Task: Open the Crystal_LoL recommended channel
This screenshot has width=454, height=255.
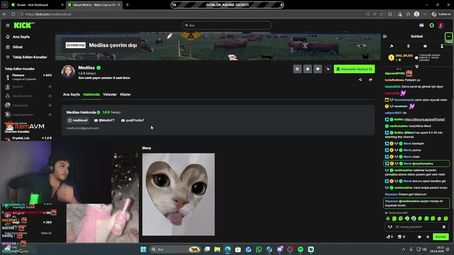Action: tap(28, 138)
